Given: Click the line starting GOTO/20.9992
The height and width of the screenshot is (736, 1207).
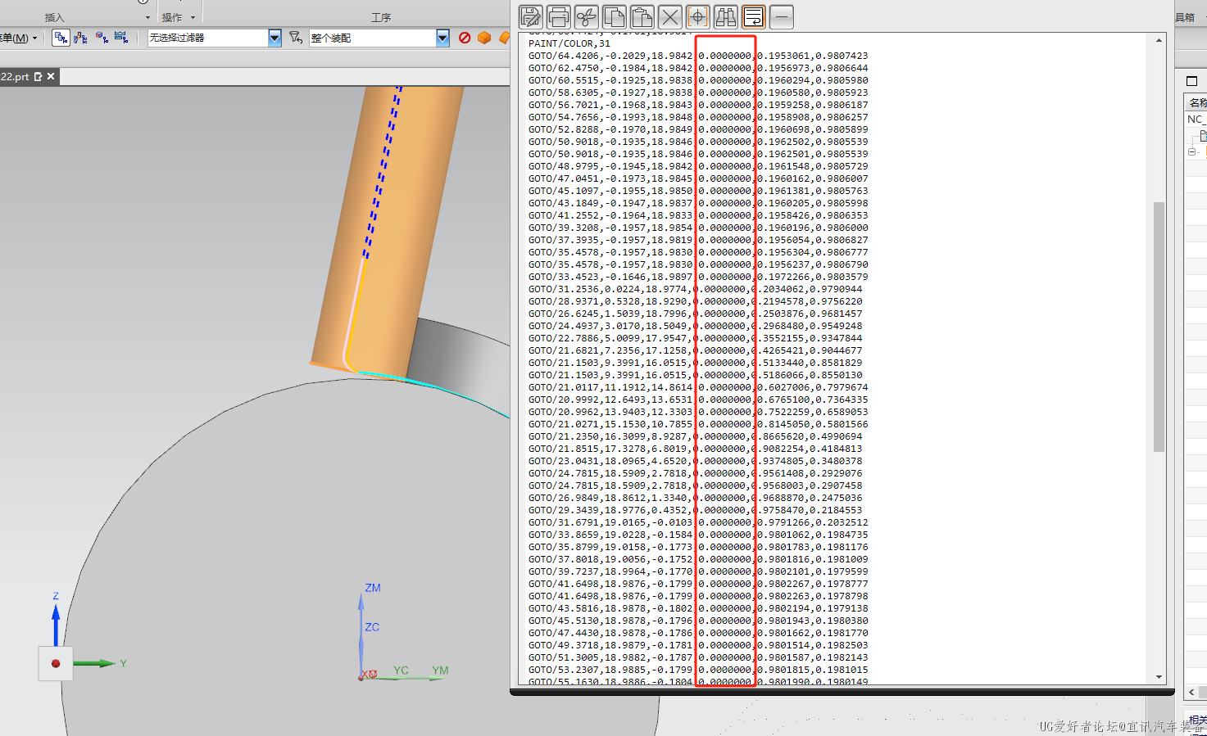Looking at the screenshot, I should (x=698, y=400).
